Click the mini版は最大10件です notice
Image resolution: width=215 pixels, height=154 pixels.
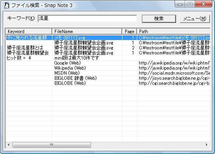[x=77, y=58]
